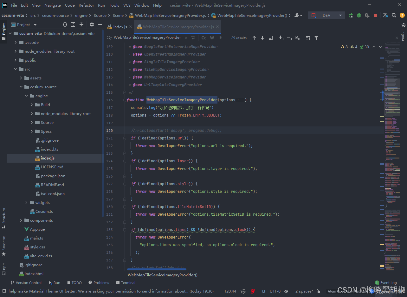Open the translate icon in toolbar
The height and width of the screenshot is (297, 407).
385,15
